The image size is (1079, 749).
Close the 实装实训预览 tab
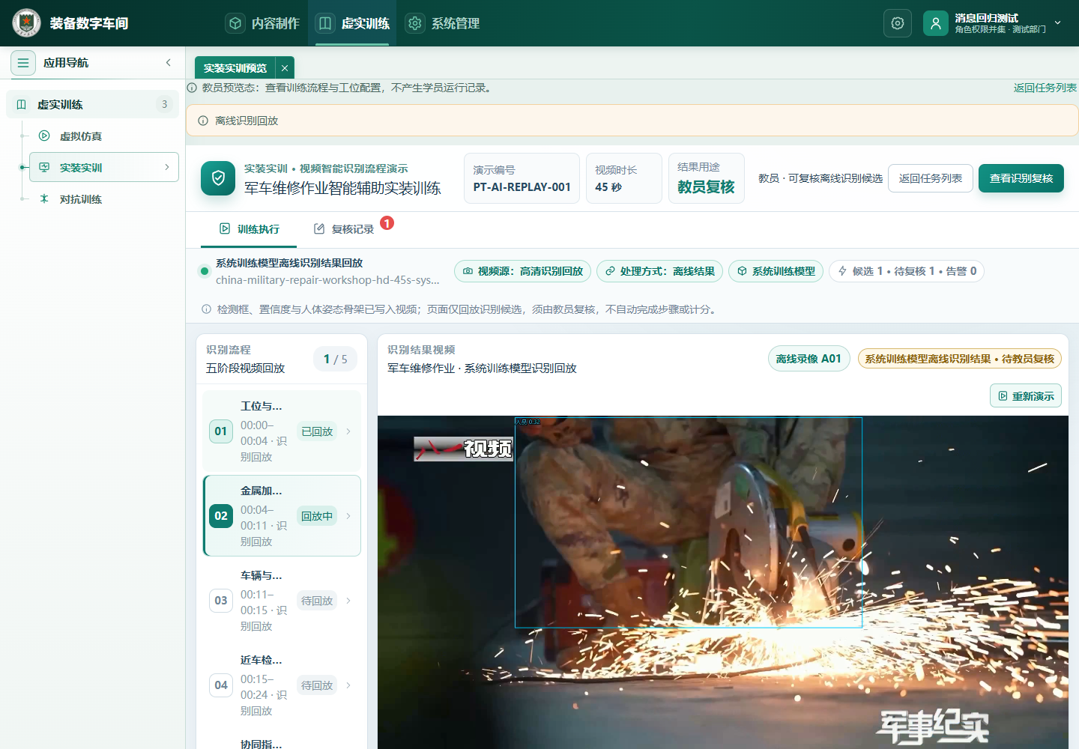(285, 68)
